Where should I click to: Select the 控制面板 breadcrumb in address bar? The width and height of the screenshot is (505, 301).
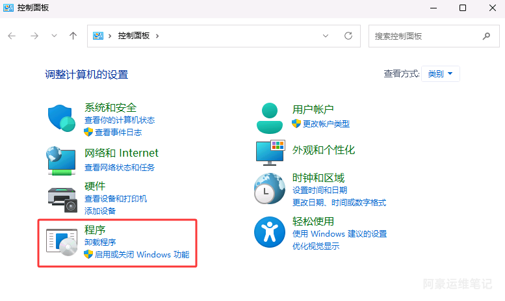click(x=133, y=36)
